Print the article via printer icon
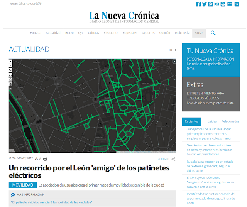Viewport: 247px width, 207px height. click(x=45, y=158)
